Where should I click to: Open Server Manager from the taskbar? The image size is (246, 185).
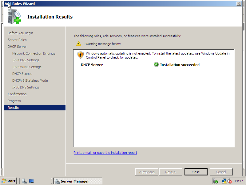click(x=78, y=181)
